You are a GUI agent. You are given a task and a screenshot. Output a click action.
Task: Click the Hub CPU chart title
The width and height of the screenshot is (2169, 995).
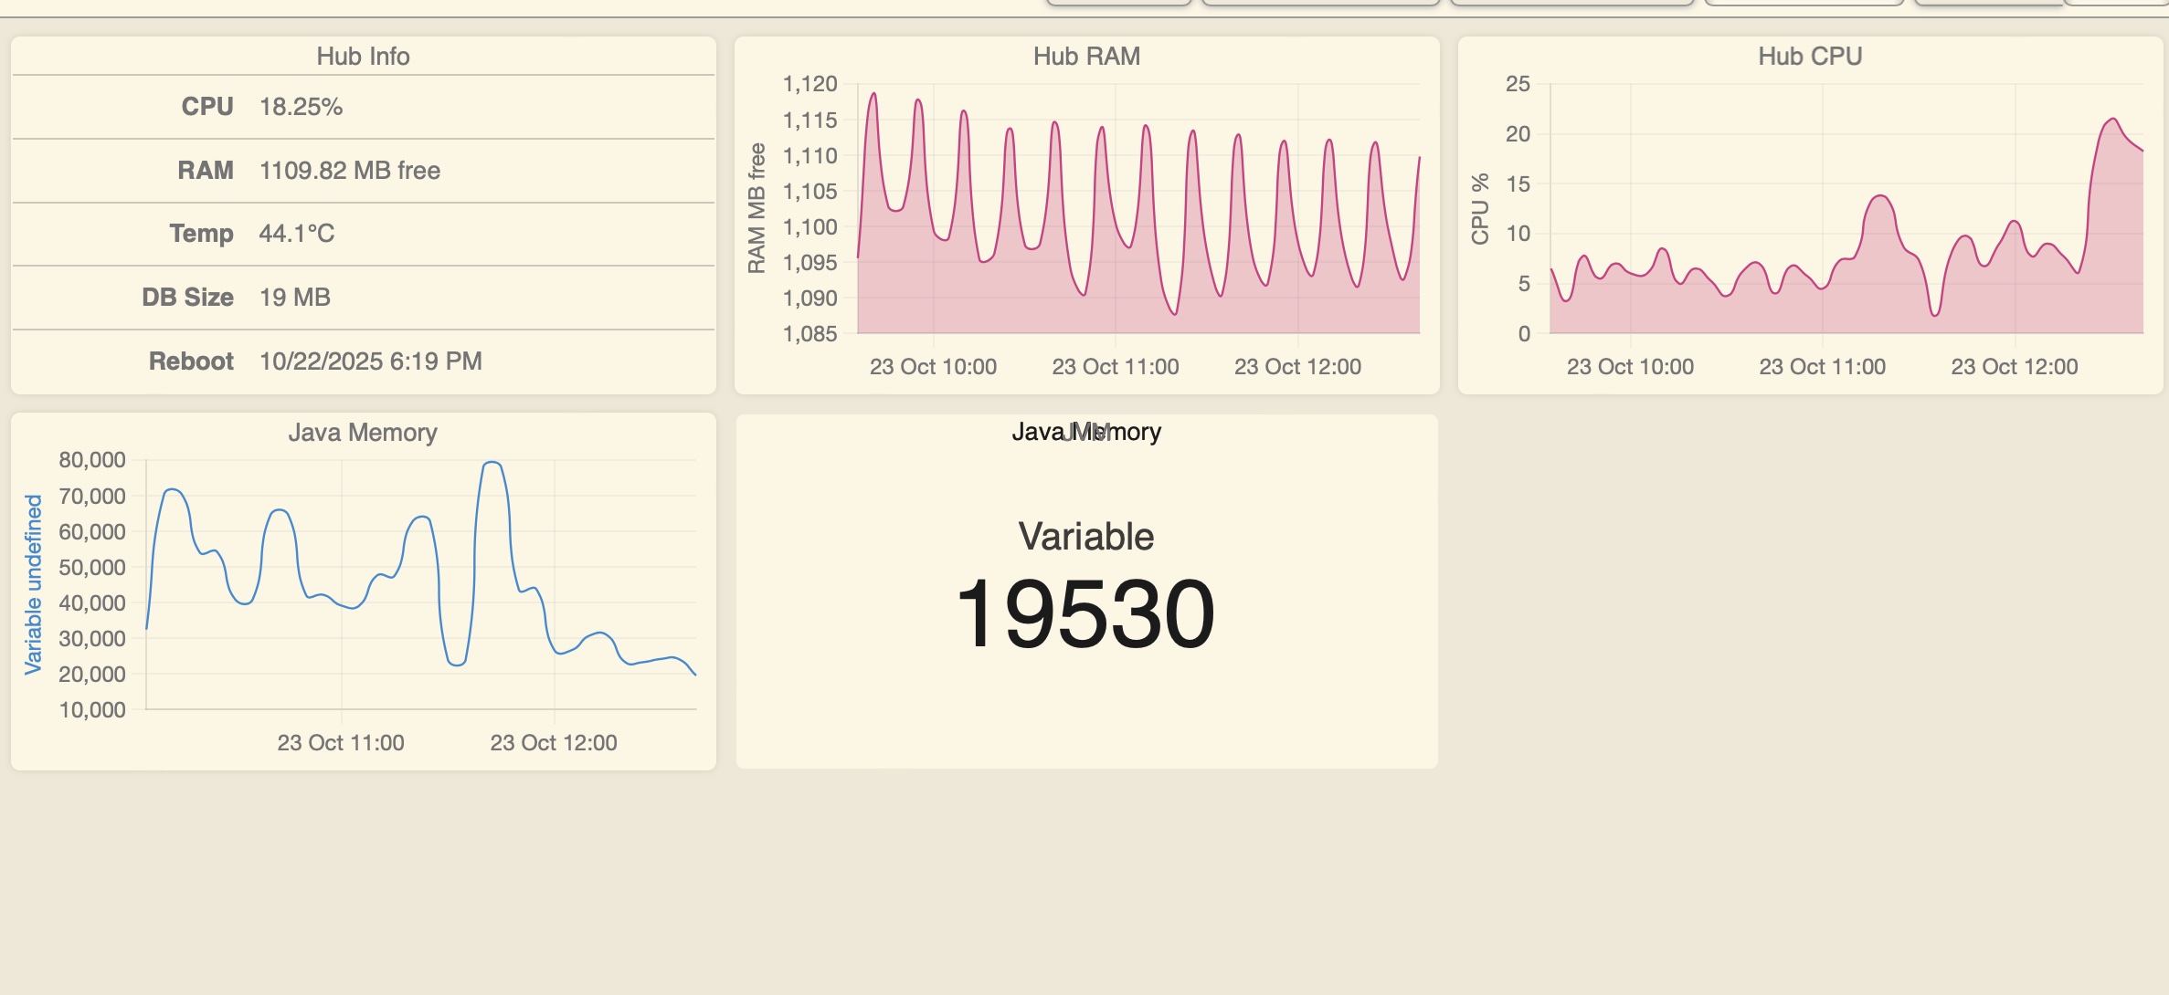coord(1809,57)
